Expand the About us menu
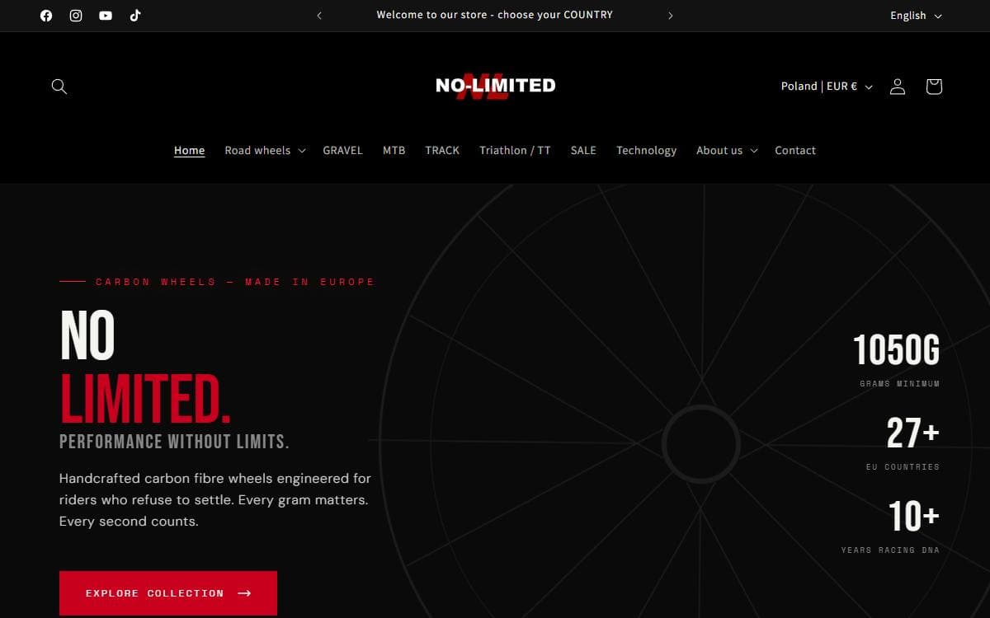 pos(727,151)
